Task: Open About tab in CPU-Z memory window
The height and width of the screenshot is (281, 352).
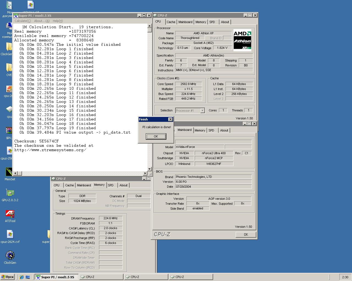Action: pos(123,185)
